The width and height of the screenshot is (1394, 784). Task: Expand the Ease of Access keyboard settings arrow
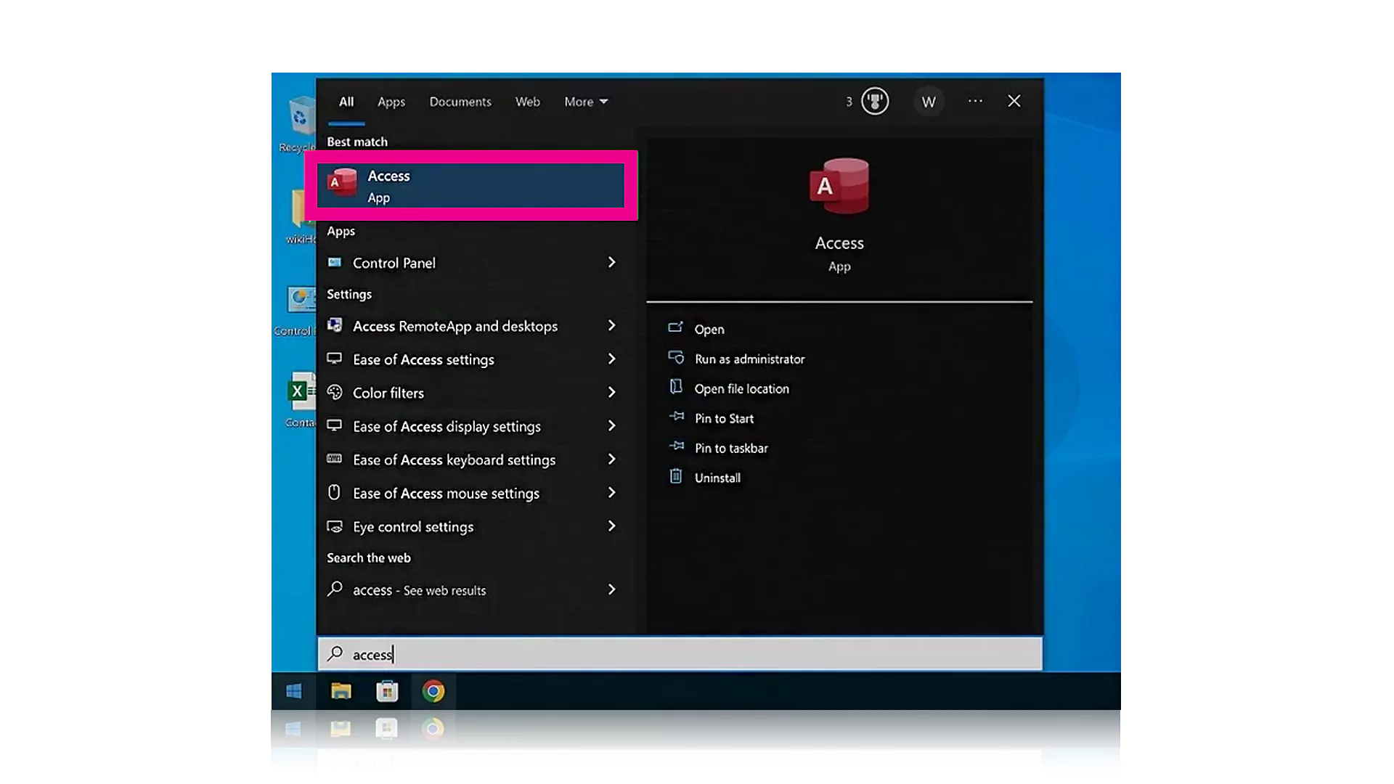point(611,459)
